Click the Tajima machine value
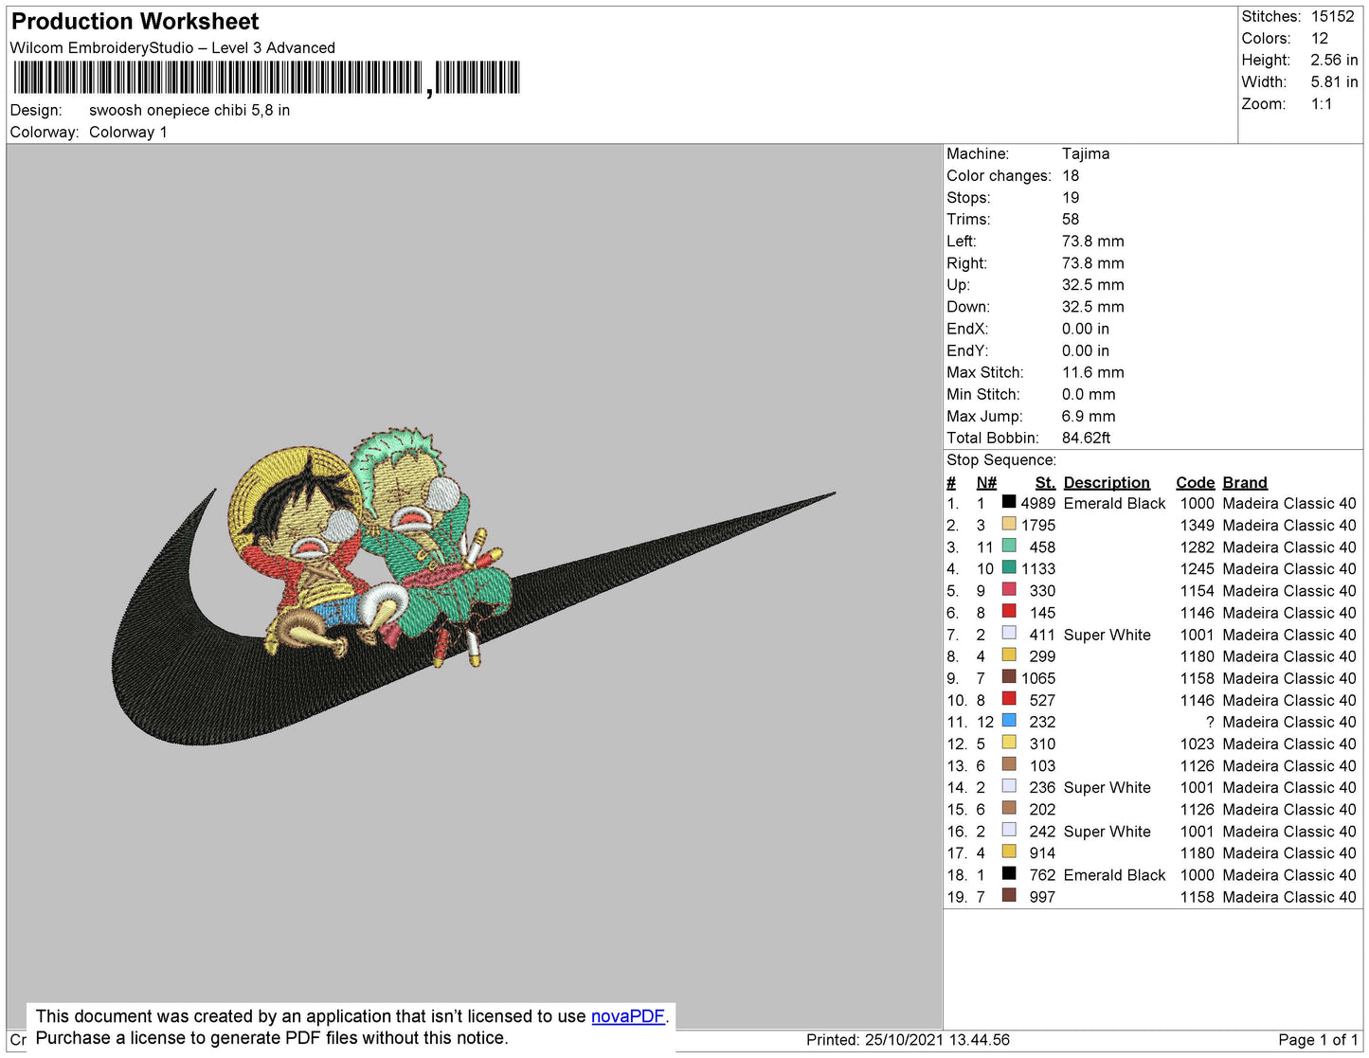This screenshot has height=1058, width=1369. pos(1085,153)
